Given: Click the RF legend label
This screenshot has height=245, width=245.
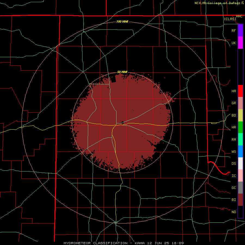Looking at the screenshot, I should pos(234,31).
